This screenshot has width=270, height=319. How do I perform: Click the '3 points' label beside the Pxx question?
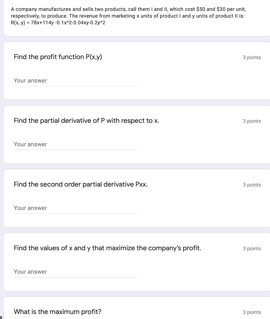252,185
